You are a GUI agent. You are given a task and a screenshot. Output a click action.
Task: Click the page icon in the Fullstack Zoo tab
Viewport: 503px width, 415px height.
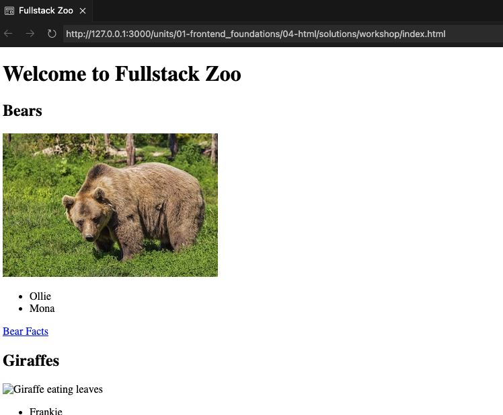point(9,11)
